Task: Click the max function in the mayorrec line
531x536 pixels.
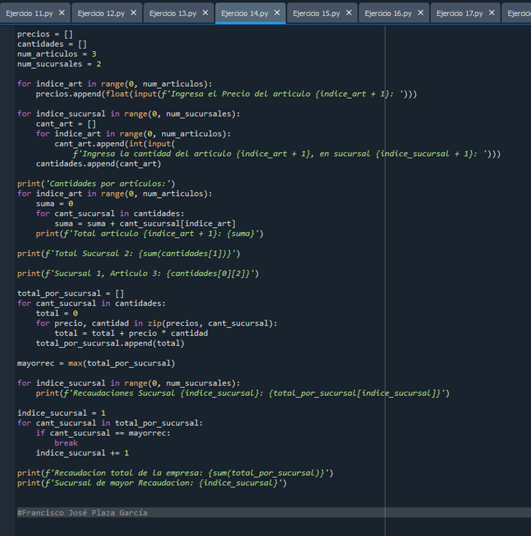Action: point(76,363)
